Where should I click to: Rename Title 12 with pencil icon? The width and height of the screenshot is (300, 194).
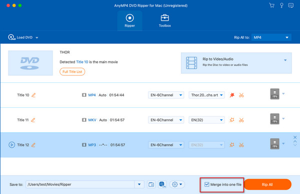coord(33,145)
